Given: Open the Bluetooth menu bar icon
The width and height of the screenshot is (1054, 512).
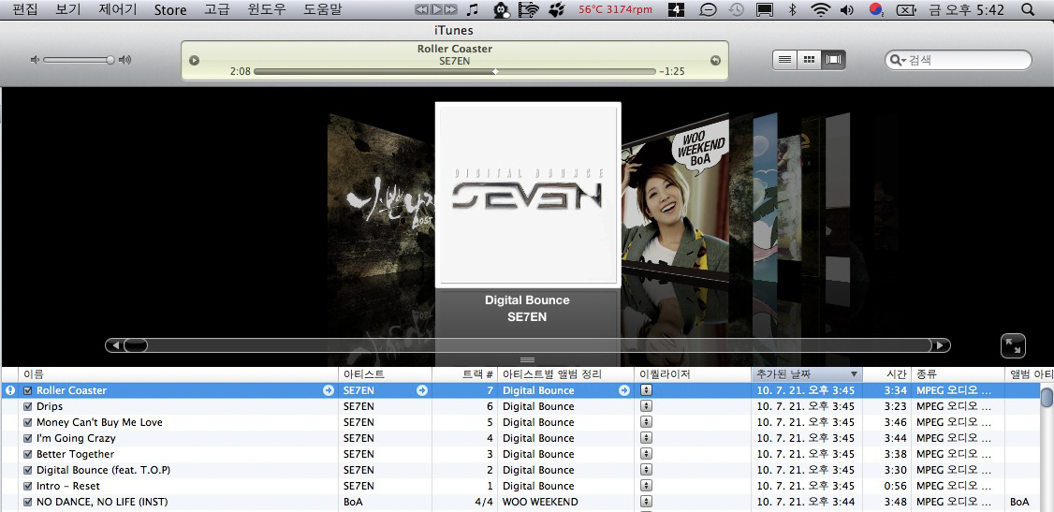Looking at the screenshot, I should 792,9.
